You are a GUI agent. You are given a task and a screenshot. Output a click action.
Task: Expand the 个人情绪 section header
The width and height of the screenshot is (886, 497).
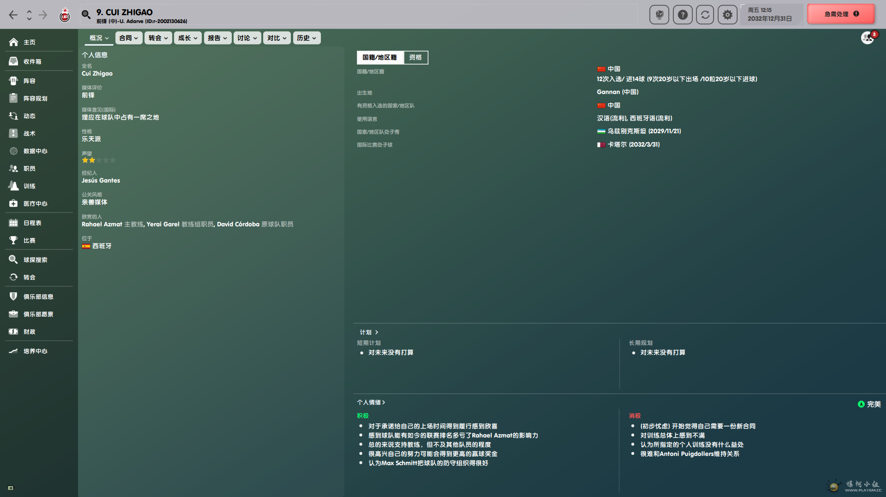(x=371, y=402)
